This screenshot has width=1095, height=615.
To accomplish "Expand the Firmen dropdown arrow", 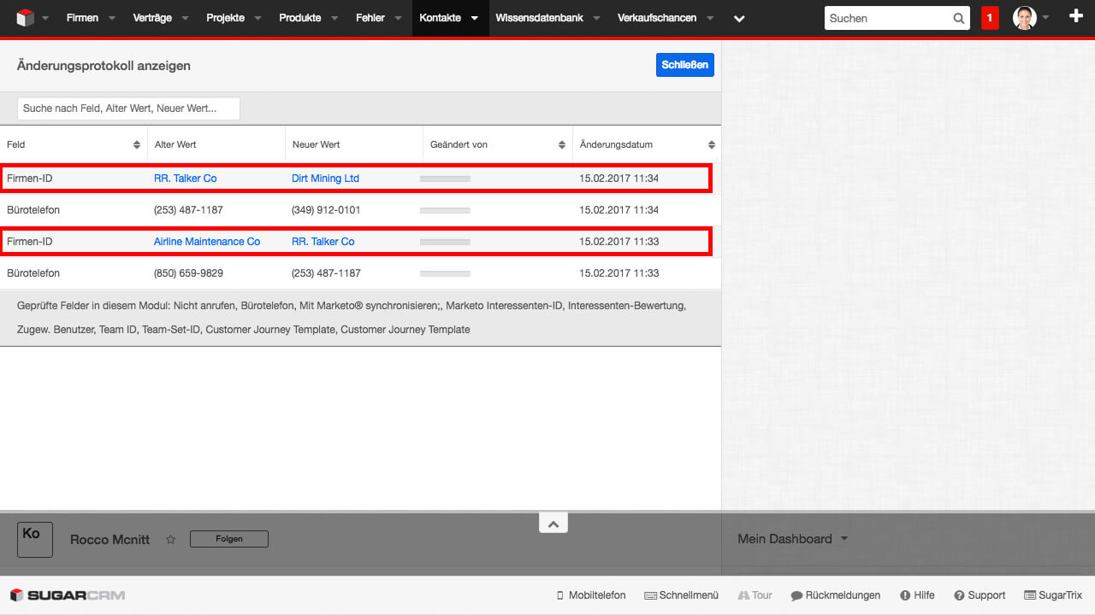I will pos(112,18).
